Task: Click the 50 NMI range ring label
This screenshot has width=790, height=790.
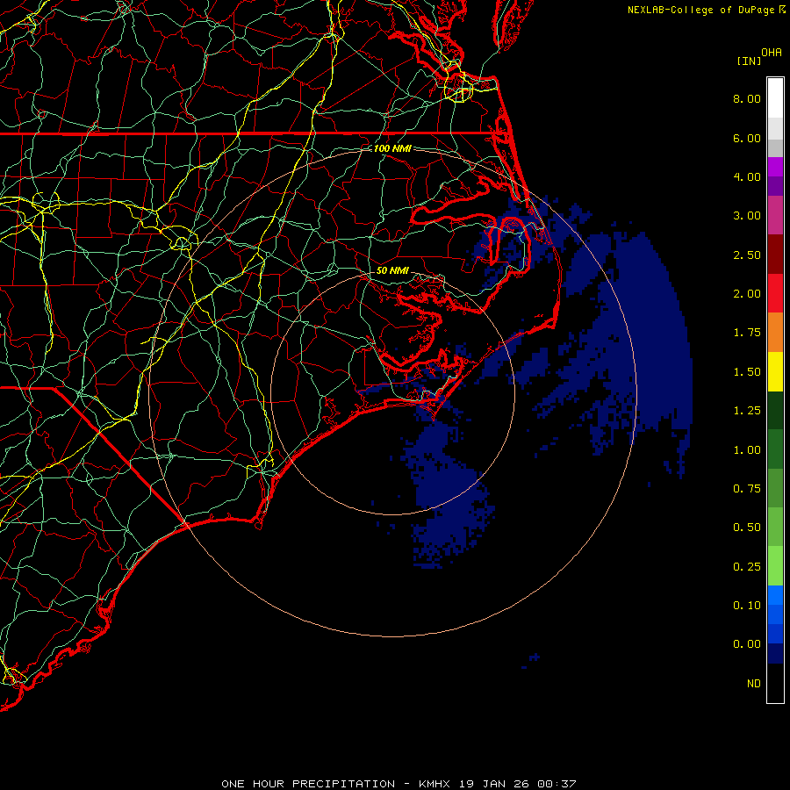Action: pyautogui.click(x=392, y=270)
